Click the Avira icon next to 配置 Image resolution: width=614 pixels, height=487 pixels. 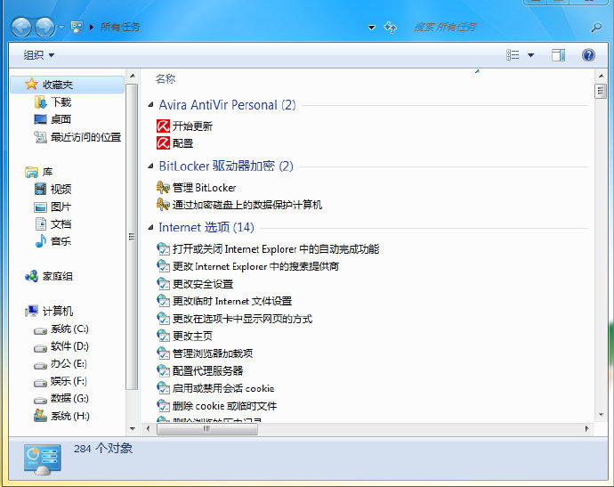[x=163, y=143]
